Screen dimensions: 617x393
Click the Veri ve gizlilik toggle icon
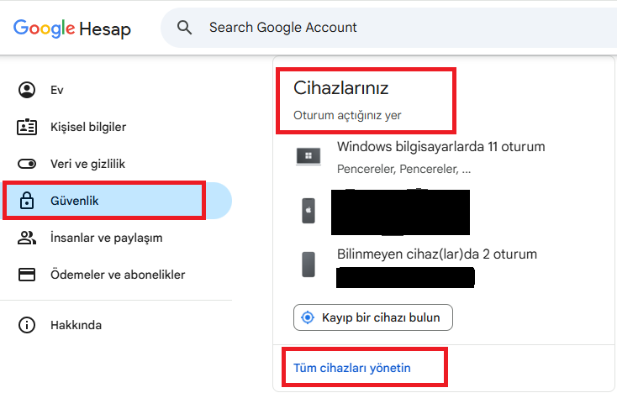click(x=27, y=164)
